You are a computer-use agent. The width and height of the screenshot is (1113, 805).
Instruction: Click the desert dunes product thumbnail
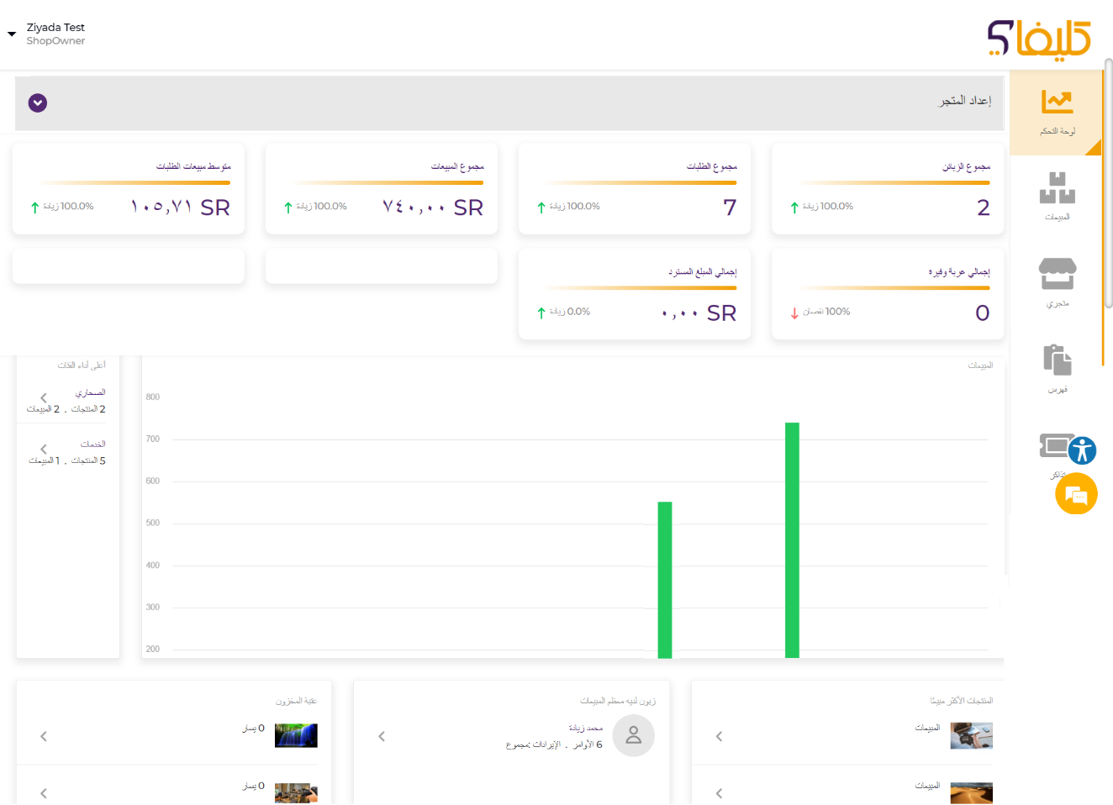pyautogui.click(x=971, y=793)
